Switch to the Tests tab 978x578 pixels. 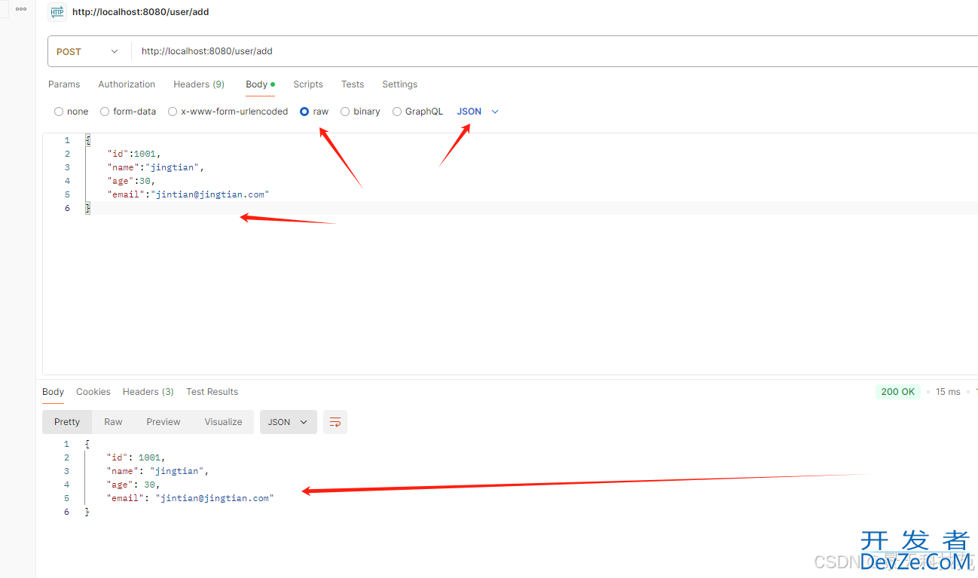(x=353, y=84)
